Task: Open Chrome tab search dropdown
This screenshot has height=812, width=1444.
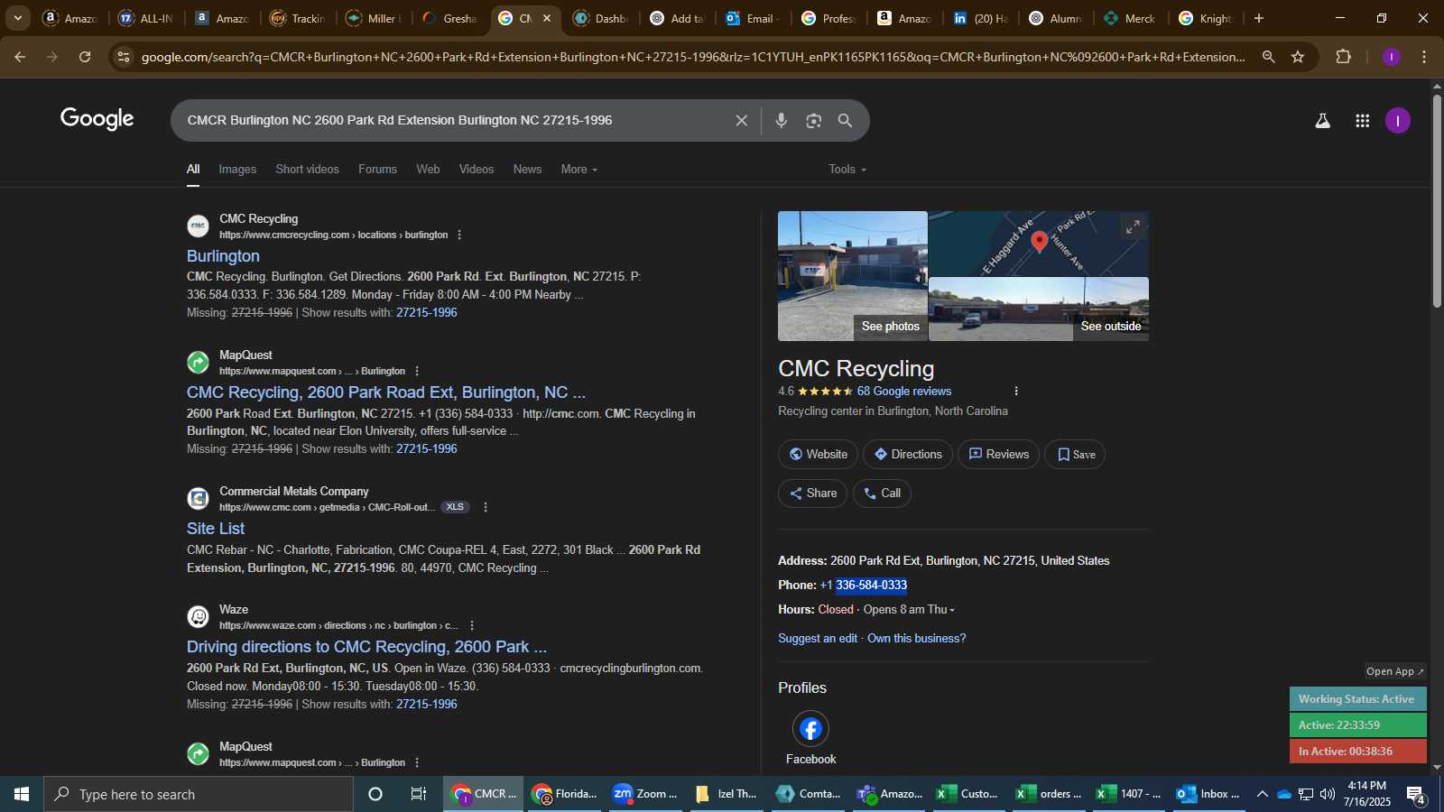Action: click(17, 18)
